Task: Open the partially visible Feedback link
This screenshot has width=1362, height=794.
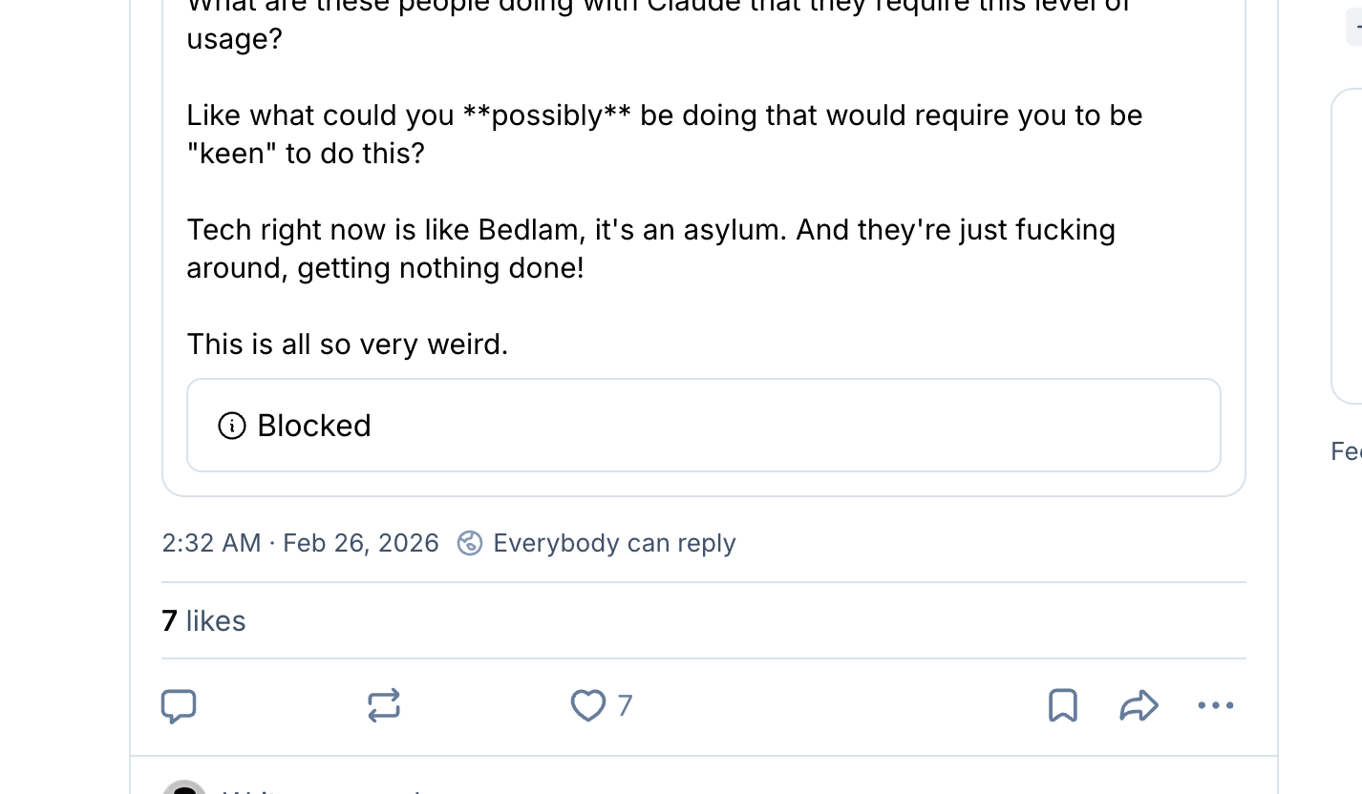Action: pos(1347,451)
